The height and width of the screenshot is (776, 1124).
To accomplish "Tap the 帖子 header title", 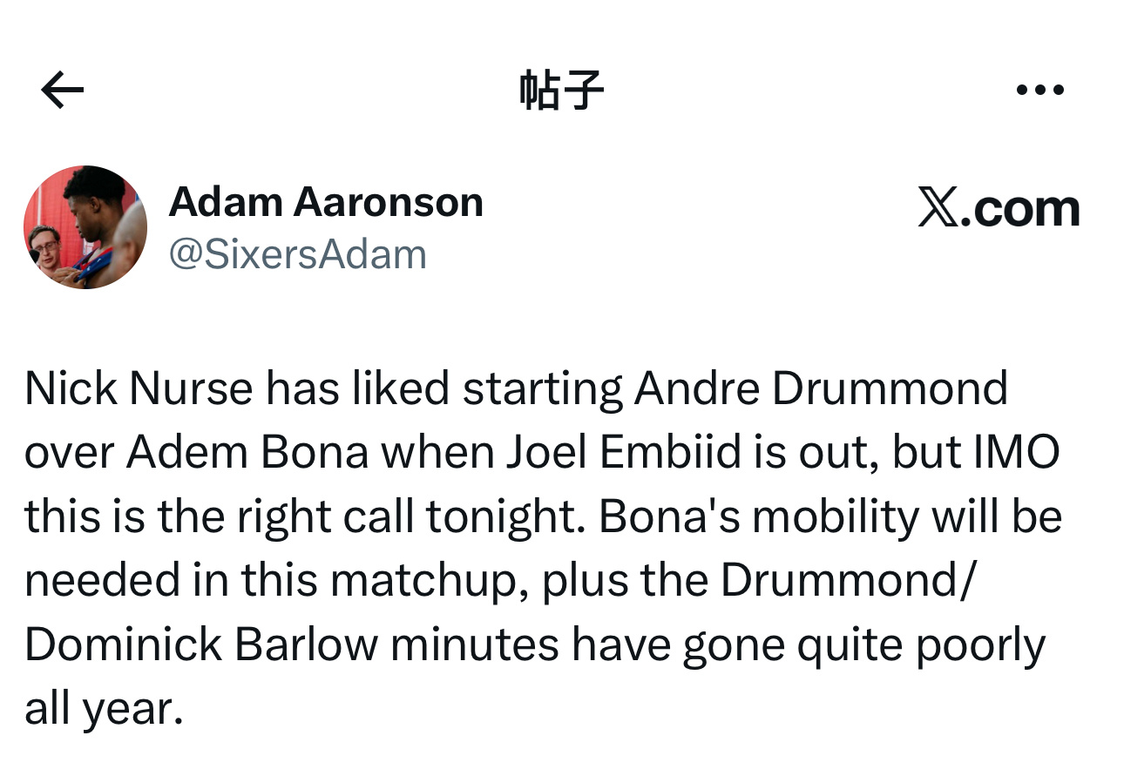I will coord(561,90).
